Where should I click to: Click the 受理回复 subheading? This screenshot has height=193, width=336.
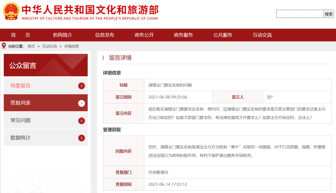pyautogui.click(x=112, y=130)
